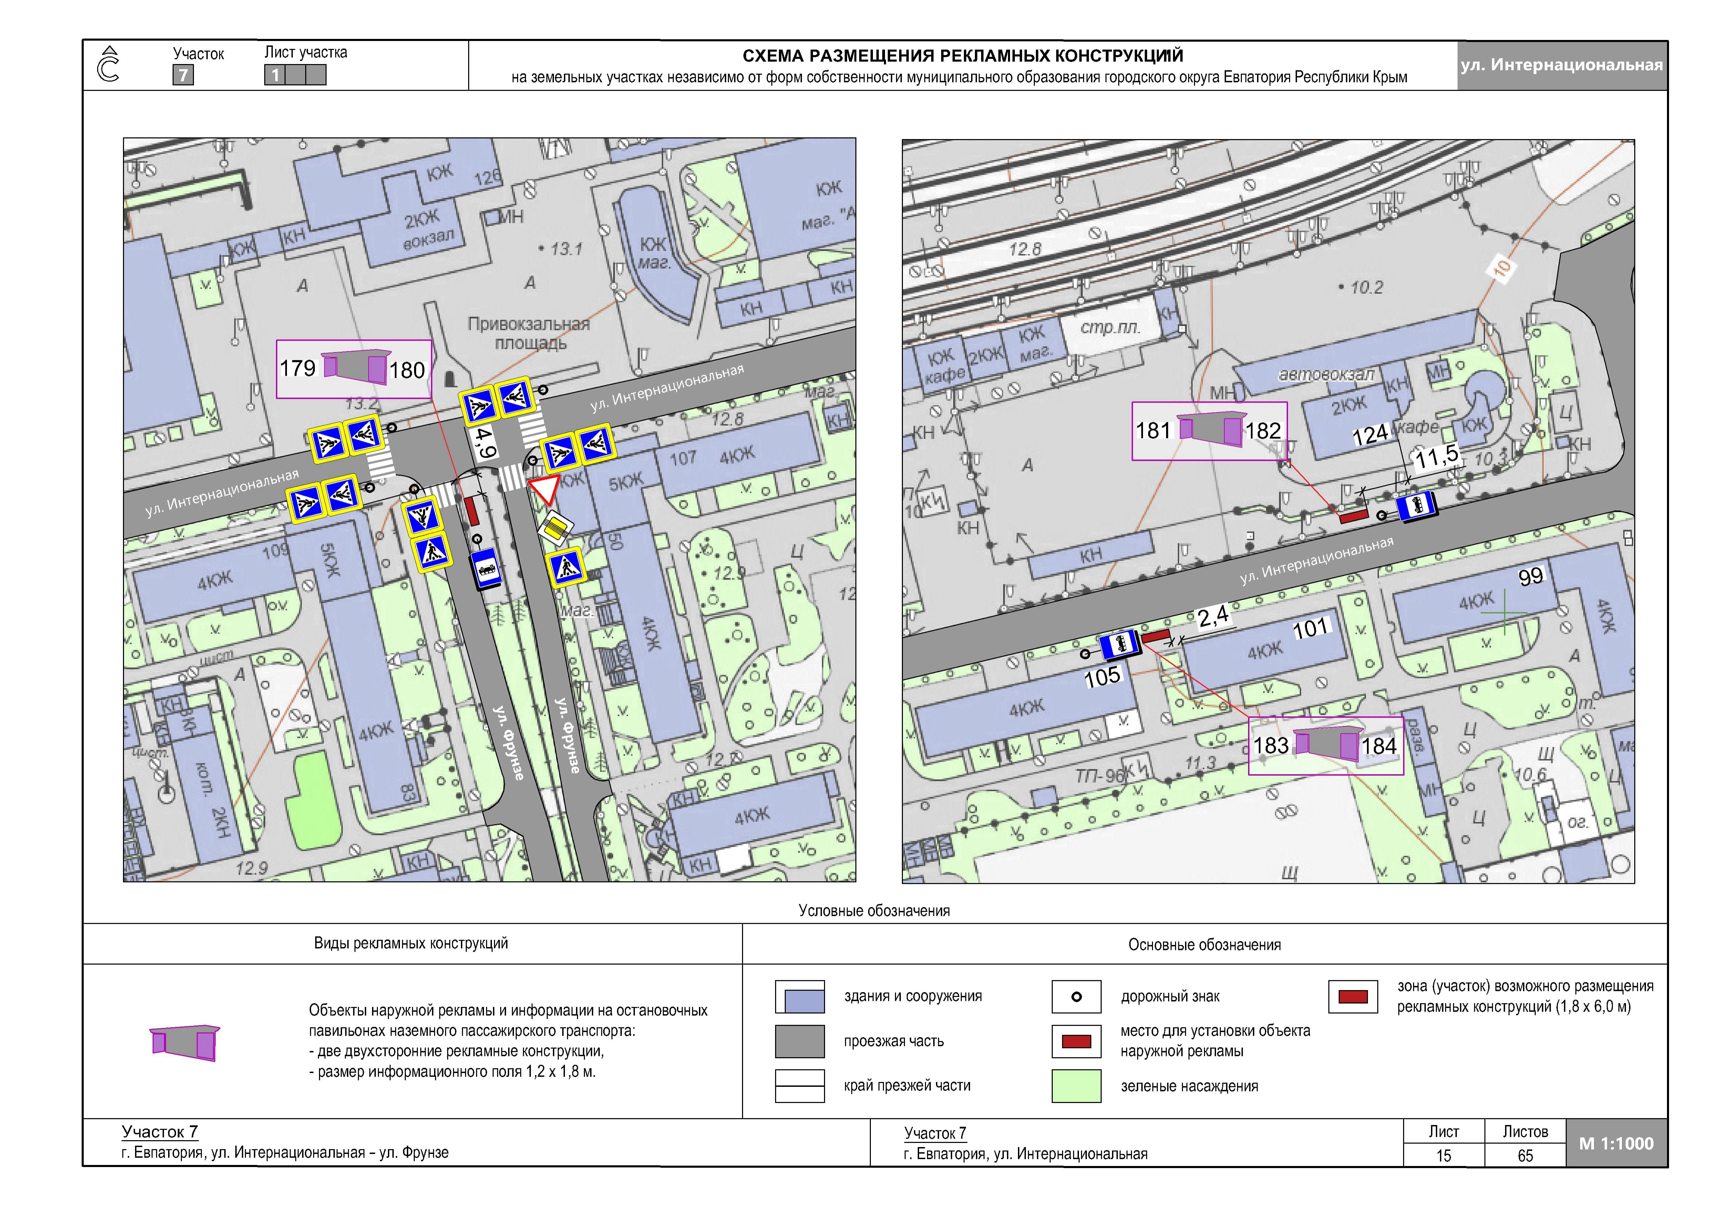Select the blue buildings swatch in the legend

(x=800, y=997)
